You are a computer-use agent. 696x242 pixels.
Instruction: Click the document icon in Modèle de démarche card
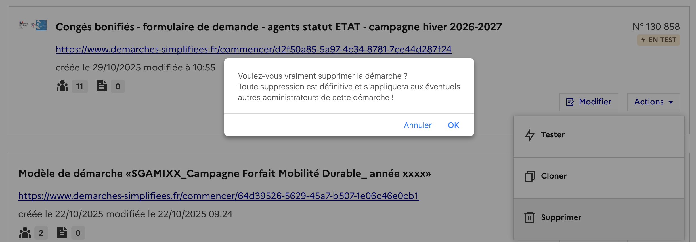coord(62,233)
